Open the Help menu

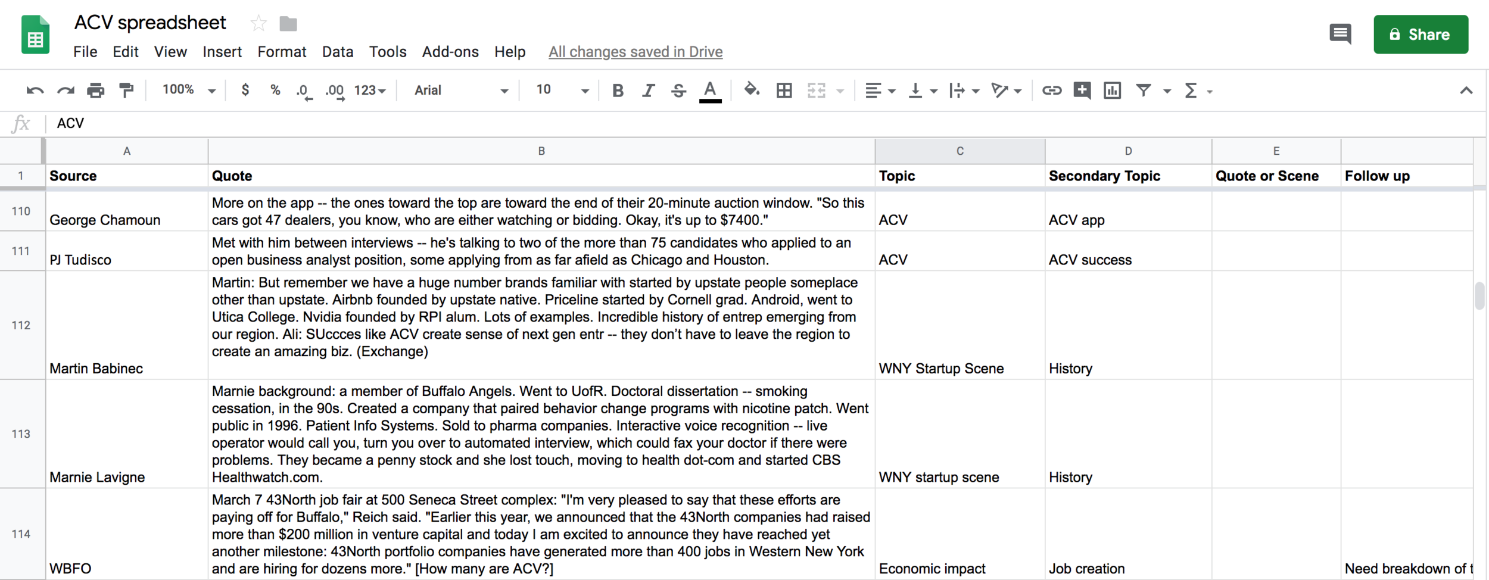click(510, 52)
